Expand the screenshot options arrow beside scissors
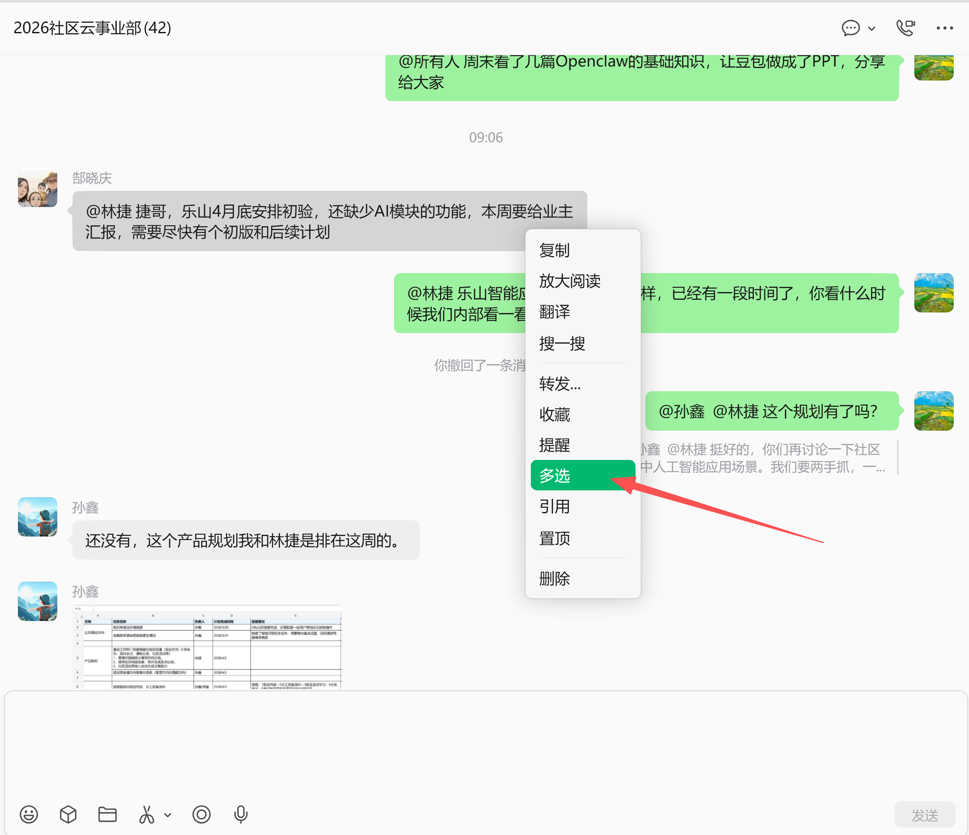Screen dimensions: 969x835 [x=168, y=815]
